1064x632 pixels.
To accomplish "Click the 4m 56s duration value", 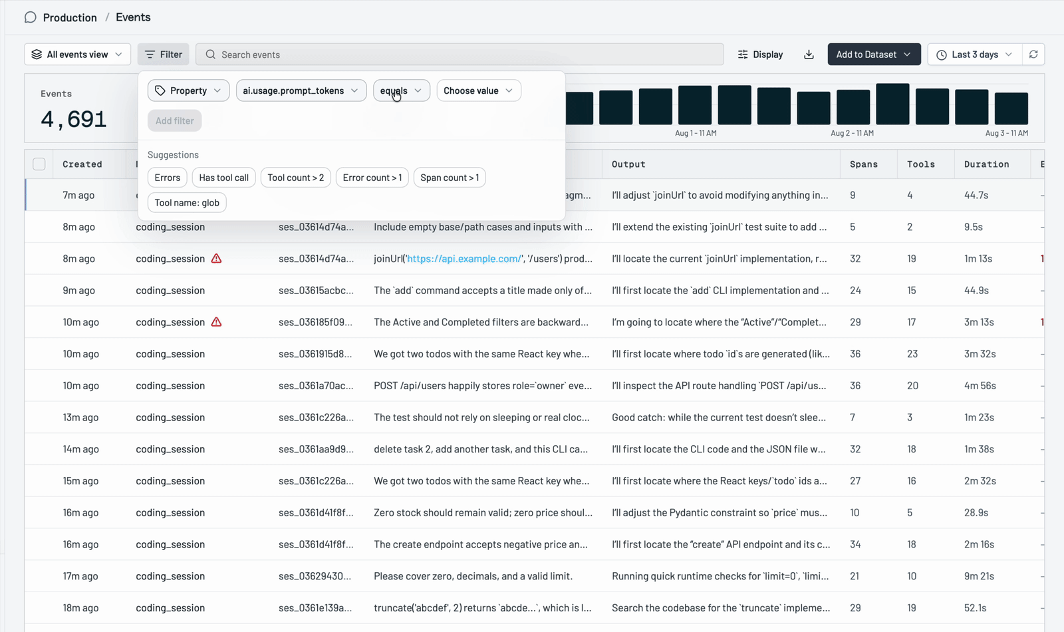I will (980, 386).
